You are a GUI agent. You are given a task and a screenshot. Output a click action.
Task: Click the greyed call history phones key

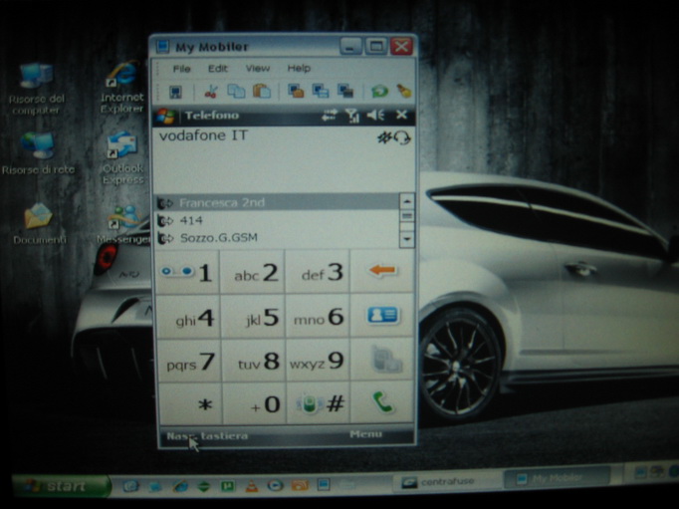click(x=382, y=360)
